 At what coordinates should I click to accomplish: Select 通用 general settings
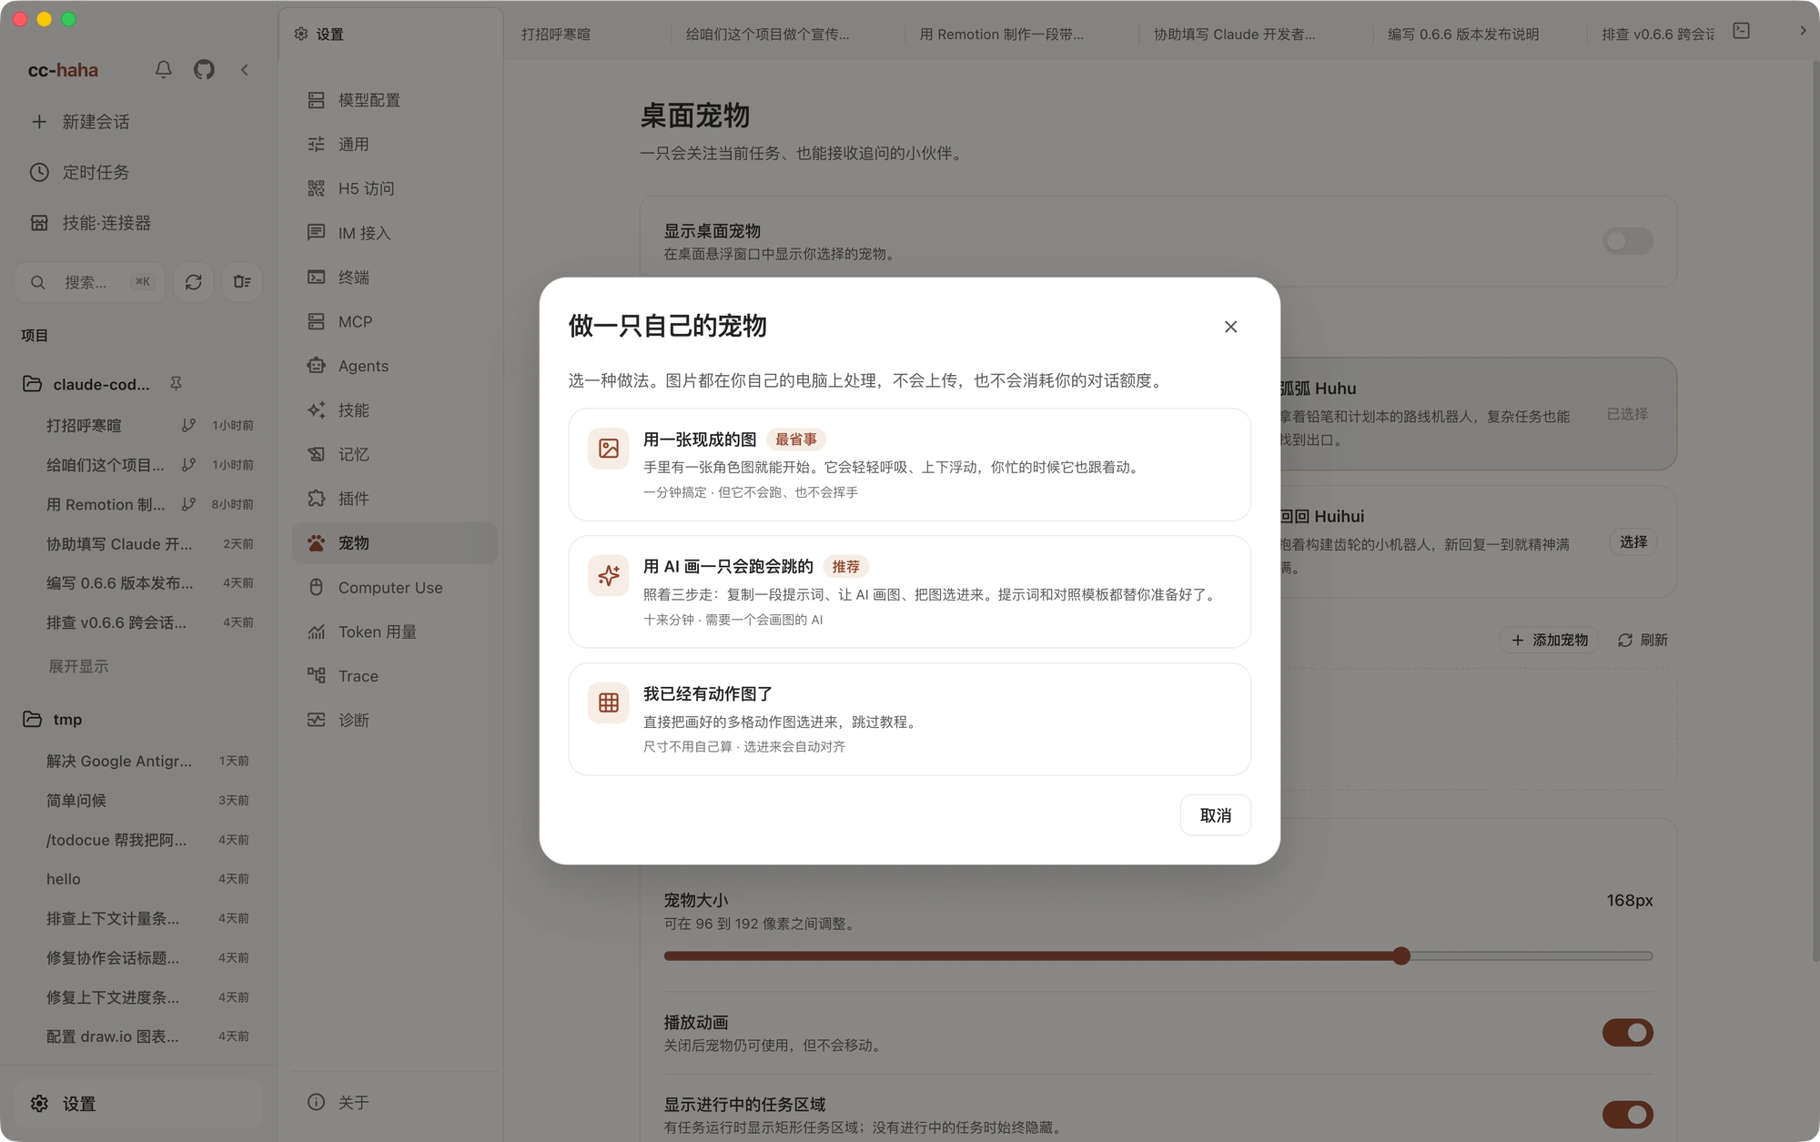(x=395, y=145)
